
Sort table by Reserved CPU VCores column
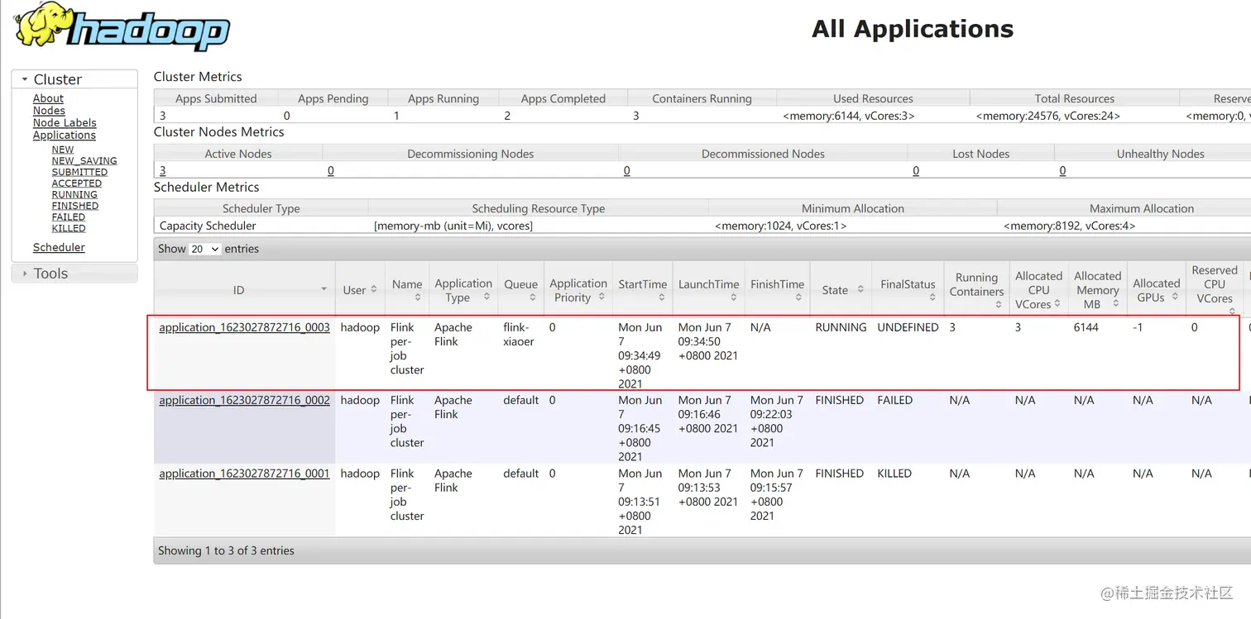(1215, 290)
